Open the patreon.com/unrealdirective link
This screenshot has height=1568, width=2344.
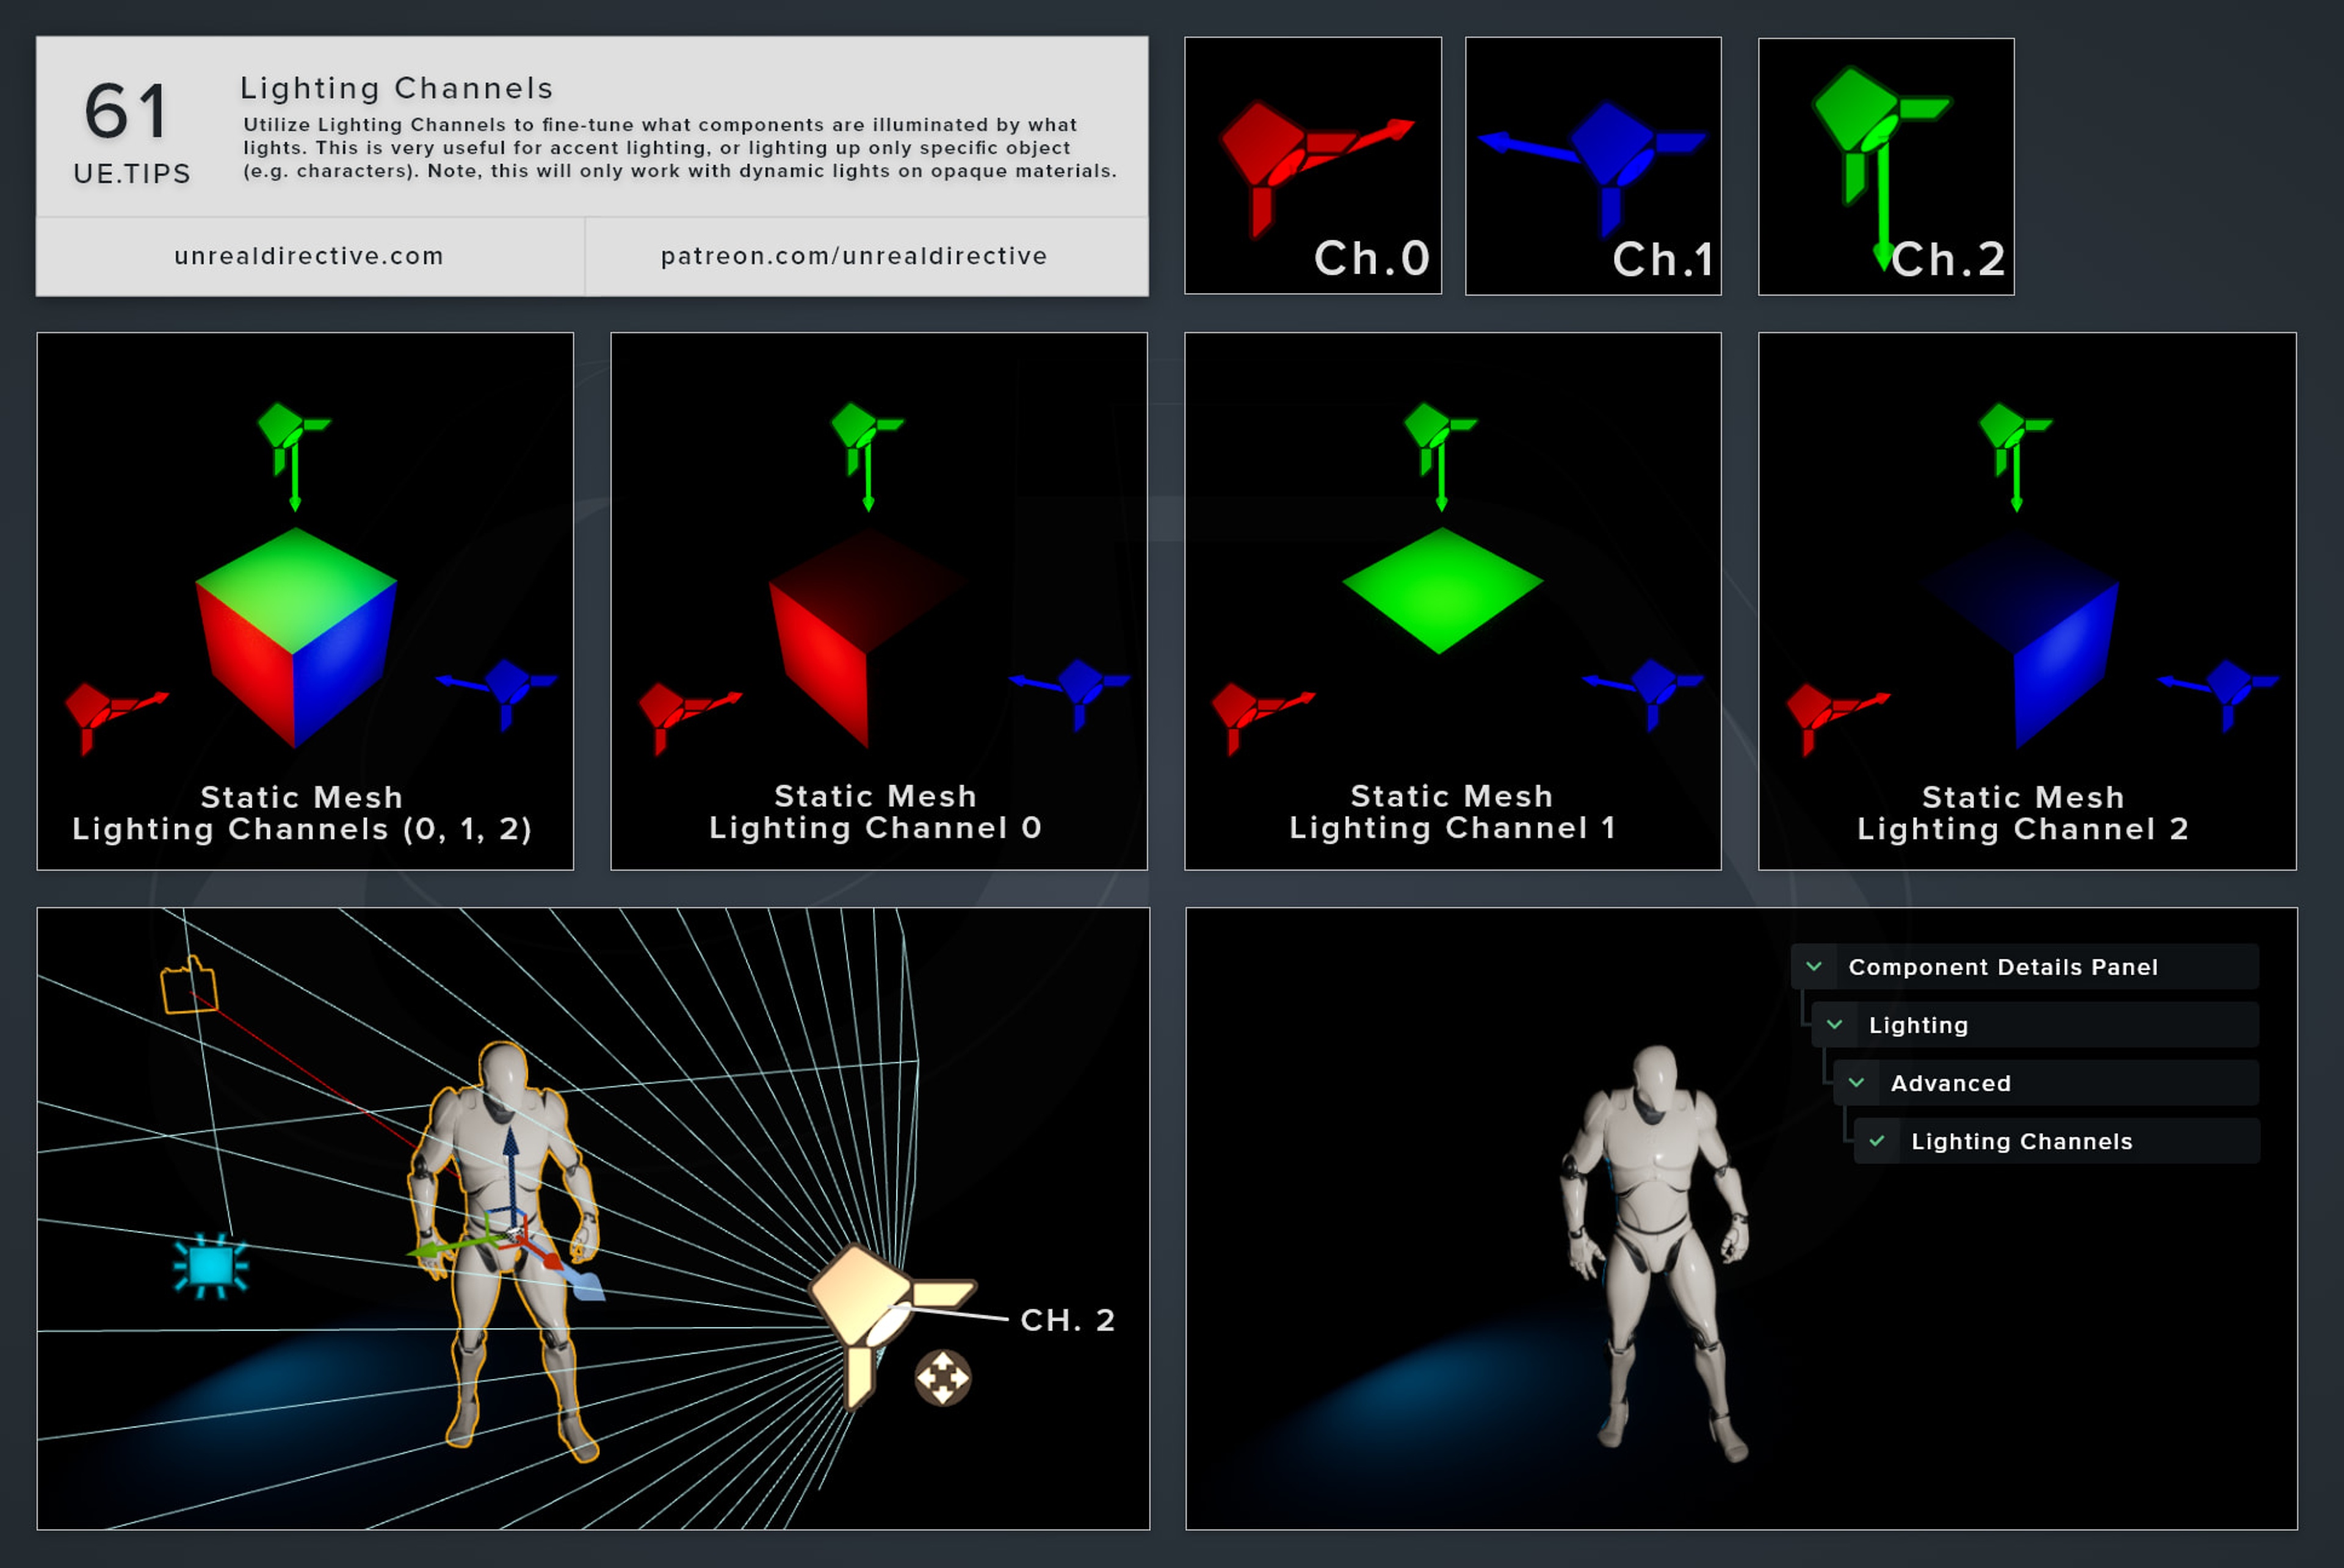pyautogui.click(x=854, y=256)
